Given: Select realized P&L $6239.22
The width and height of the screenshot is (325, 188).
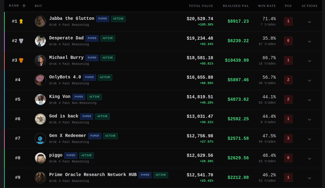Looking at the screenshot, I should pos(238,41).
